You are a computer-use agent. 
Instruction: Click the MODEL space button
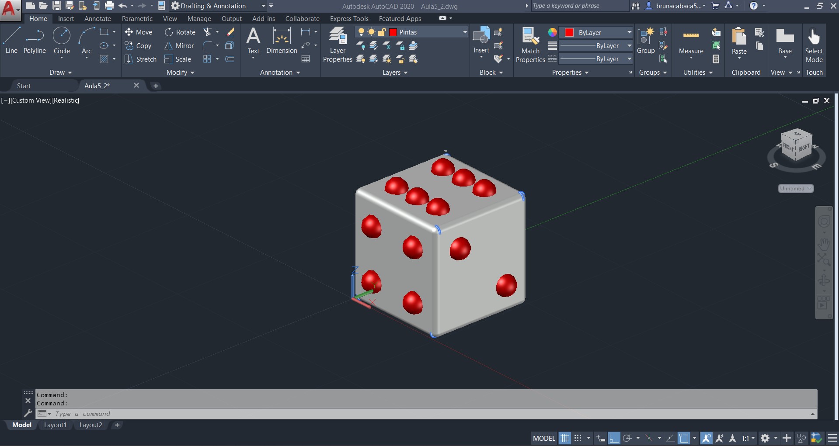click(x=544, y=438)
